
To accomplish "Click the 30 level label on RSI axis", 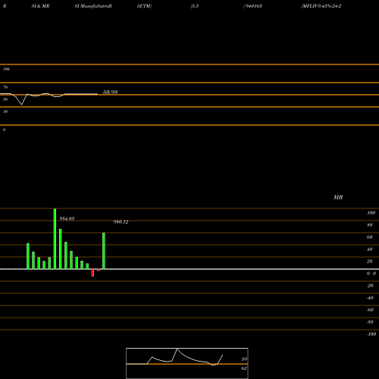I will coord(5,111).
